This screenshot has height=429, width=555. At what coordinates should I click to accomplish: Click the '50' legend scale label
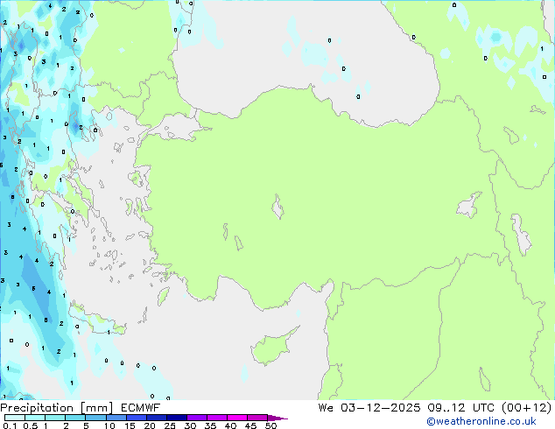click(x=270, y=425)
